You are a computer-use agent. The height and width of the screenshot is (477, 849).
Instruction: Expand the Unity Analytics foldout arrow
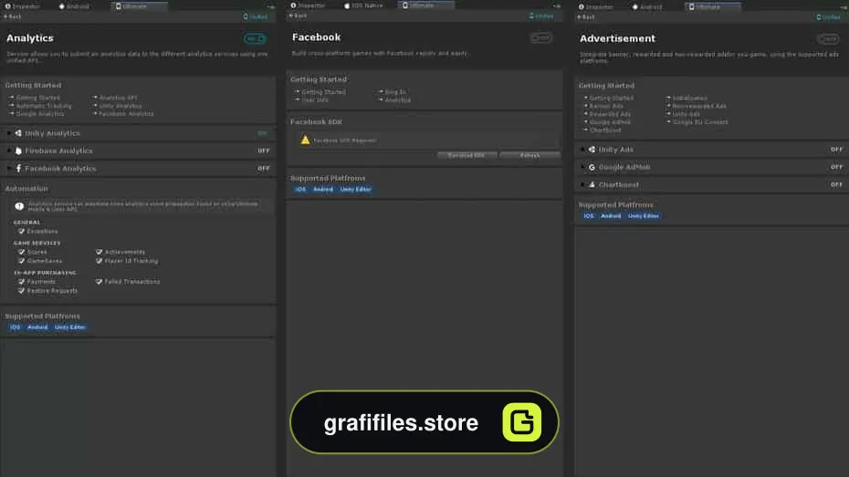point(9,133)
